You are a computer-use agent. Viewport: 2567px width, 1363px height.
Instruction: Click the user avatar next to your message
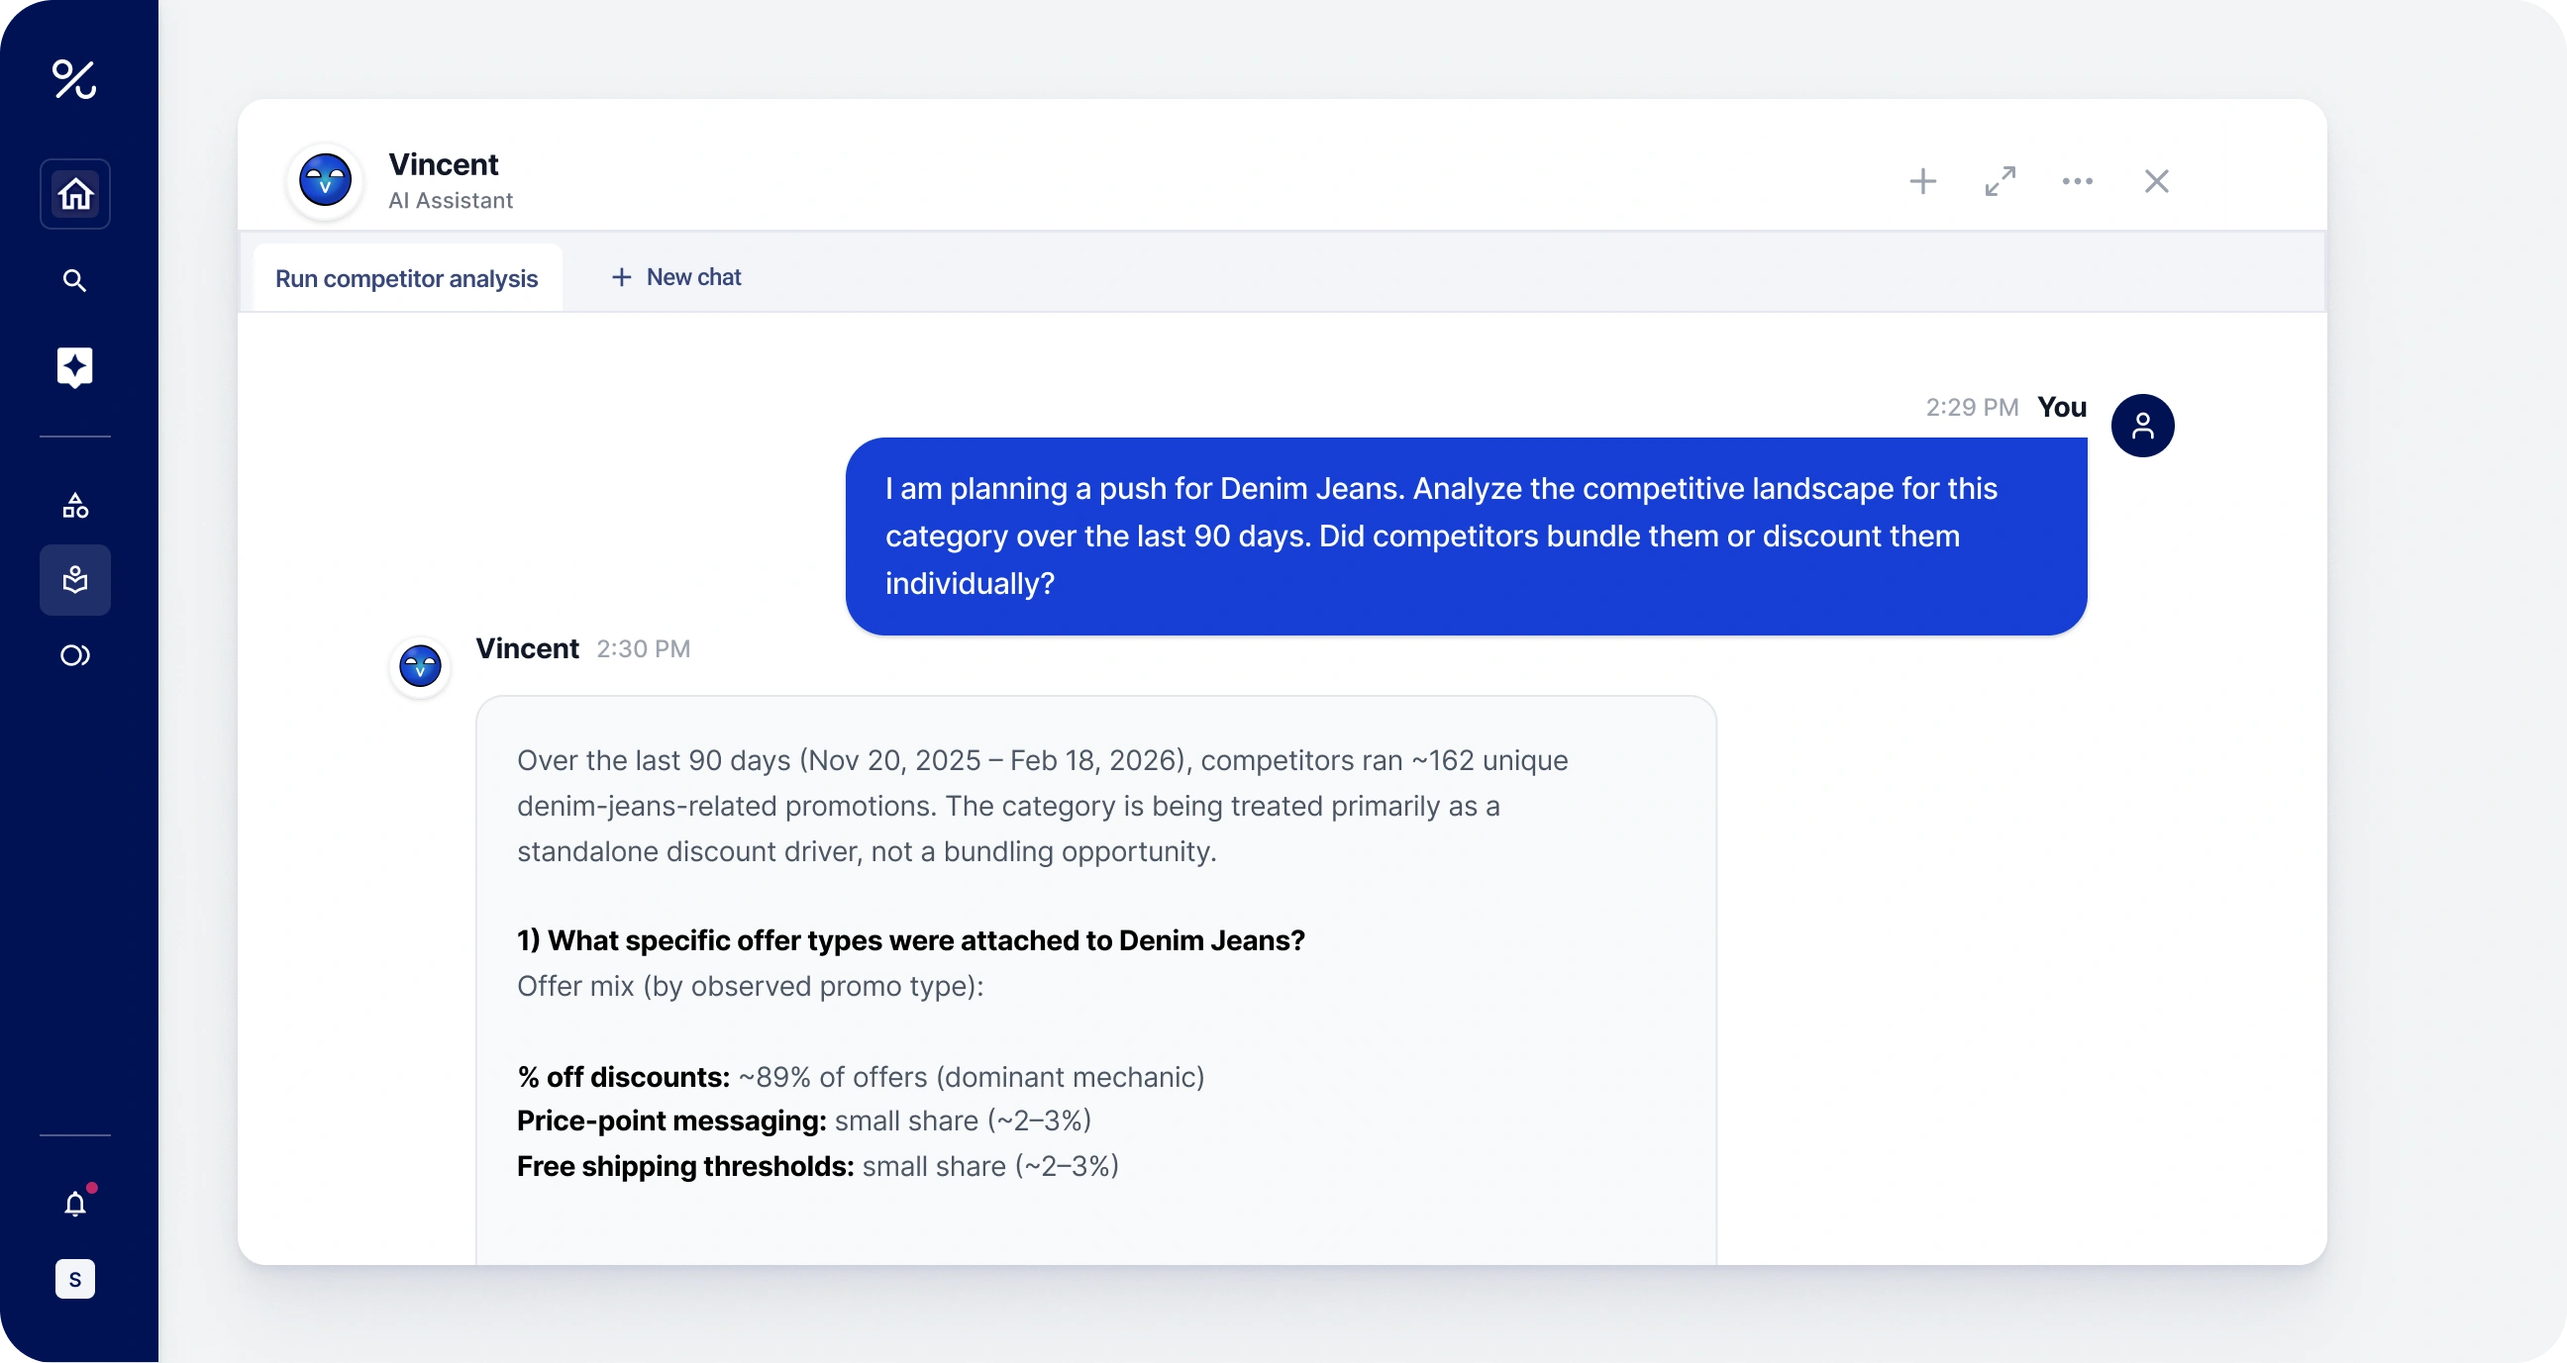[2143, 426]
